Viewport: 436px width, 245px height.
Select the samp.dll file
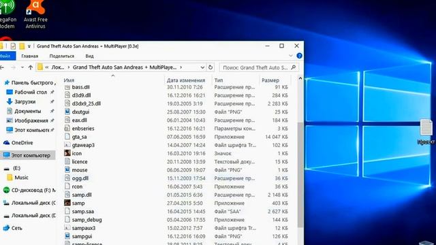pos(82,195)
